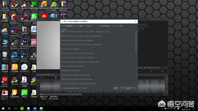This screenshot has width=198, height=111.
Task: Click the 'A' style icon in Arctime panel
Action: (140, 72)
